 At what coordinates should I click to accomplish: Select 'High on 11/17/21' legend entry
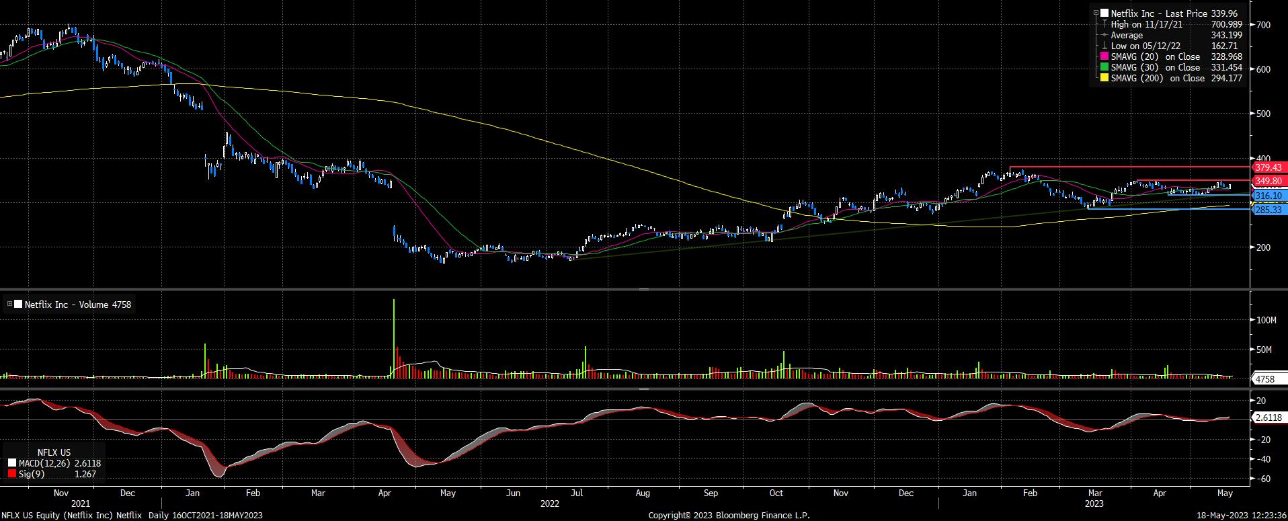(1147, 24)
